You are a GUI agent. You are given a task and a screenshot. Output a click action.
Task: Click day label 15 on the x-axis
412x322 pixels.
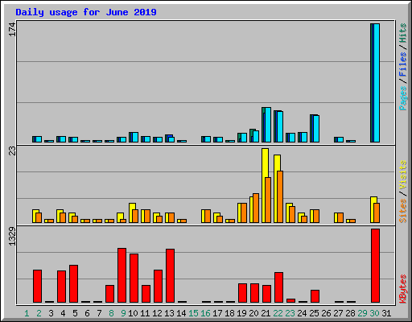(193, 313)
